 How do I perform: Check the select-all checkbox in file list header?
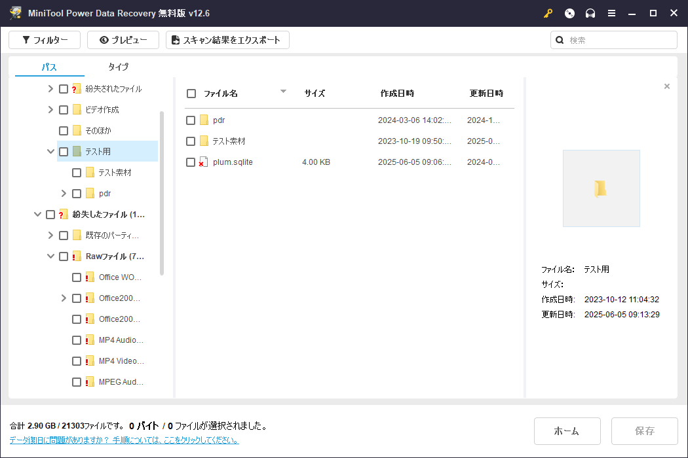click(191, 94)
